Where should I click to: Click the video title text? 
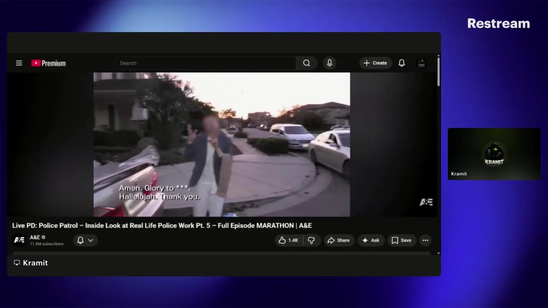point(162,225)
